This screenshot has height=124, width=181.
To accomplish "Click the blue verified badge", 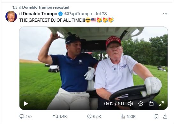I will [60, 14].
